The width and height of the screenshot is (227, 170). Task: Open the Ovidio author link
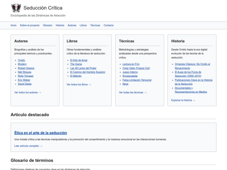[x=21, y=60]
